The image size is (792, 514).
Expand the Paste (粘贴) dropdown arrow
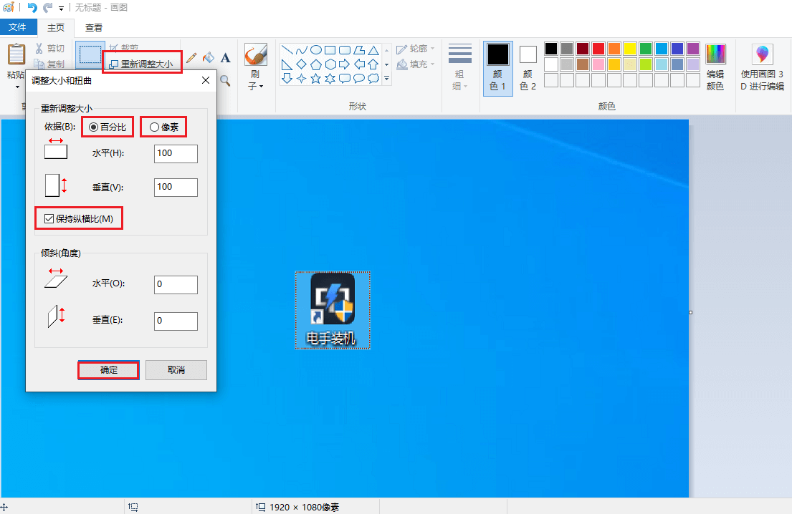pos(16,87)
